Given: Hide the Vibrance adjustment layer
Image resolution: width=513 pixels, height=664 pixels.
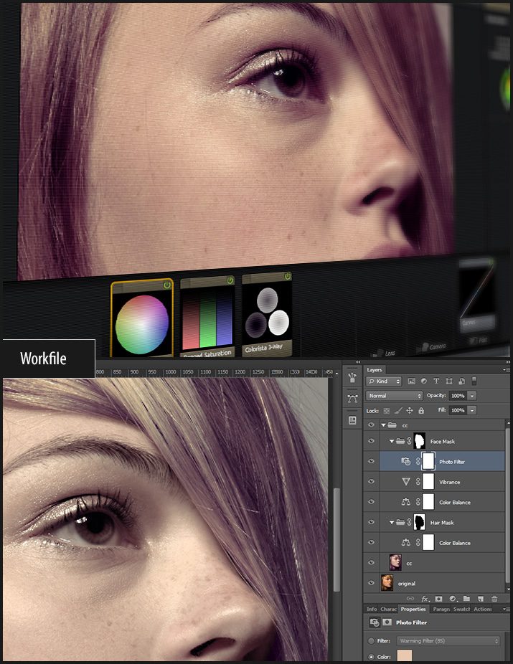Looking at the screenshot, I should [x=371, y=482].
